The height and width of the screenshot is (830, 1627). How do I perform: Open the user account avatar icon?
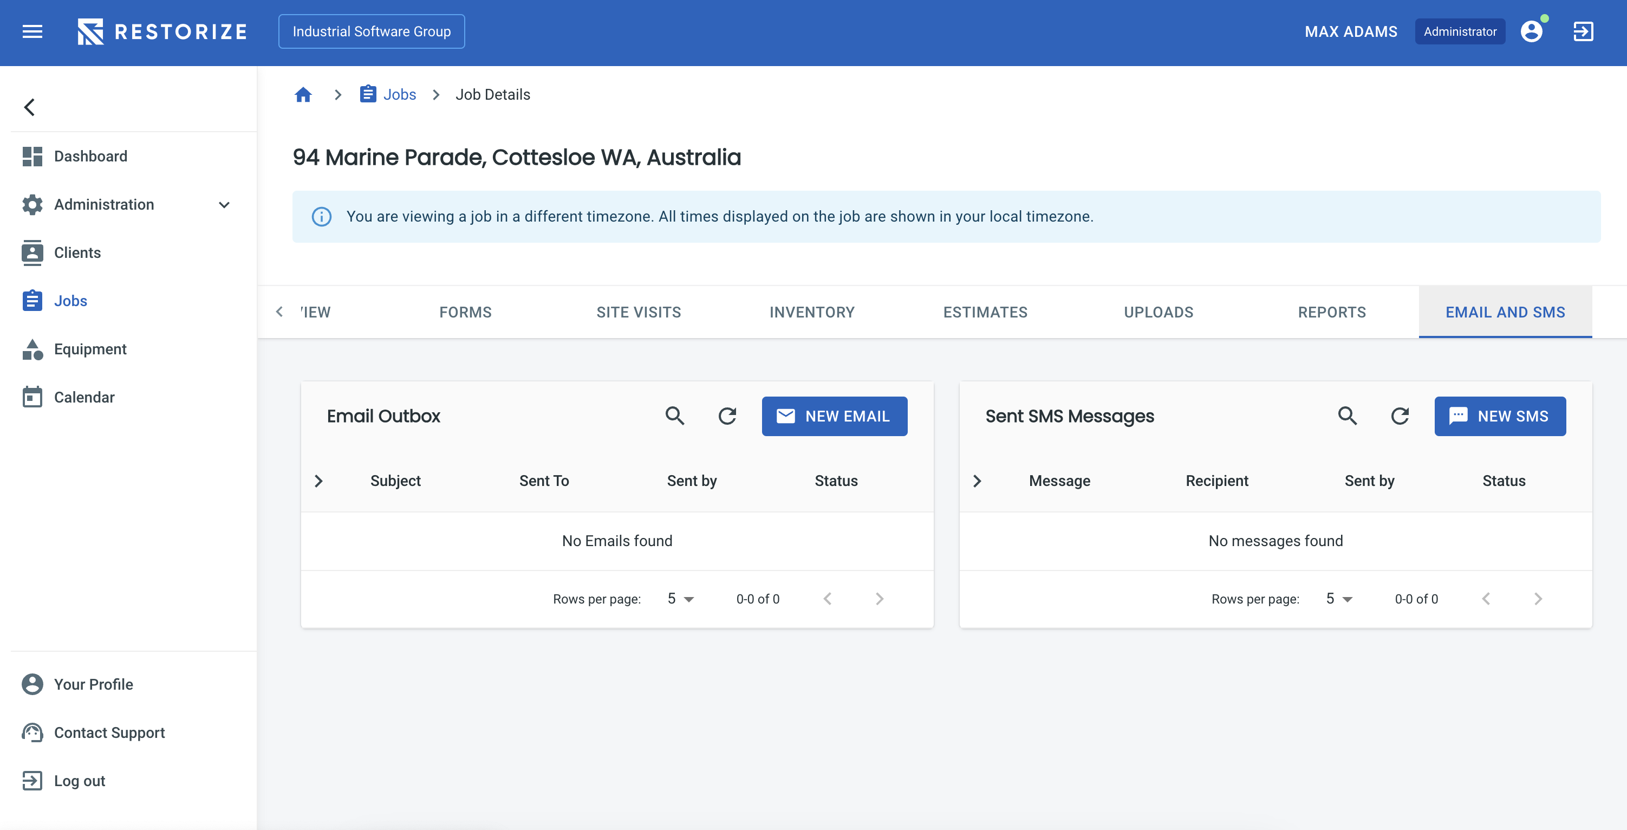tap(1532, 31)
